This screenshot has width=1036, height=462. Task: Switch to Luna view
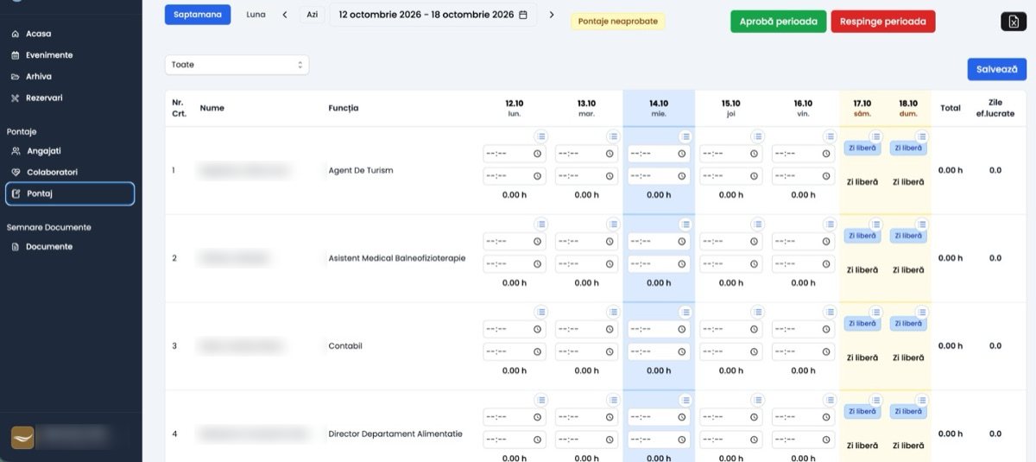pos(256,15)
